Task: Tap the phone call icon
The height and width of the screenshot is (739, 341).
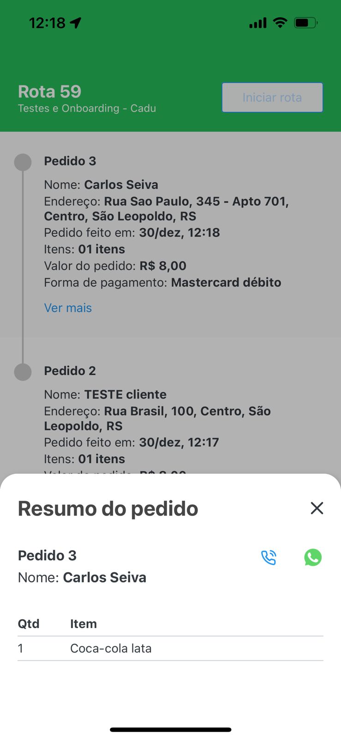Action: click(x=269, y=557)
